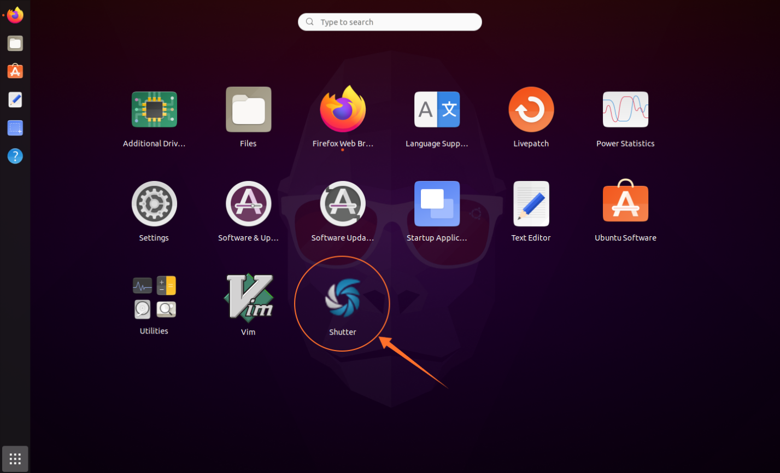Image resolution: width=780 pixels, height=473 pixels.
Task: Launch Firefox Web Browser from grid
Action: (343, 109)
